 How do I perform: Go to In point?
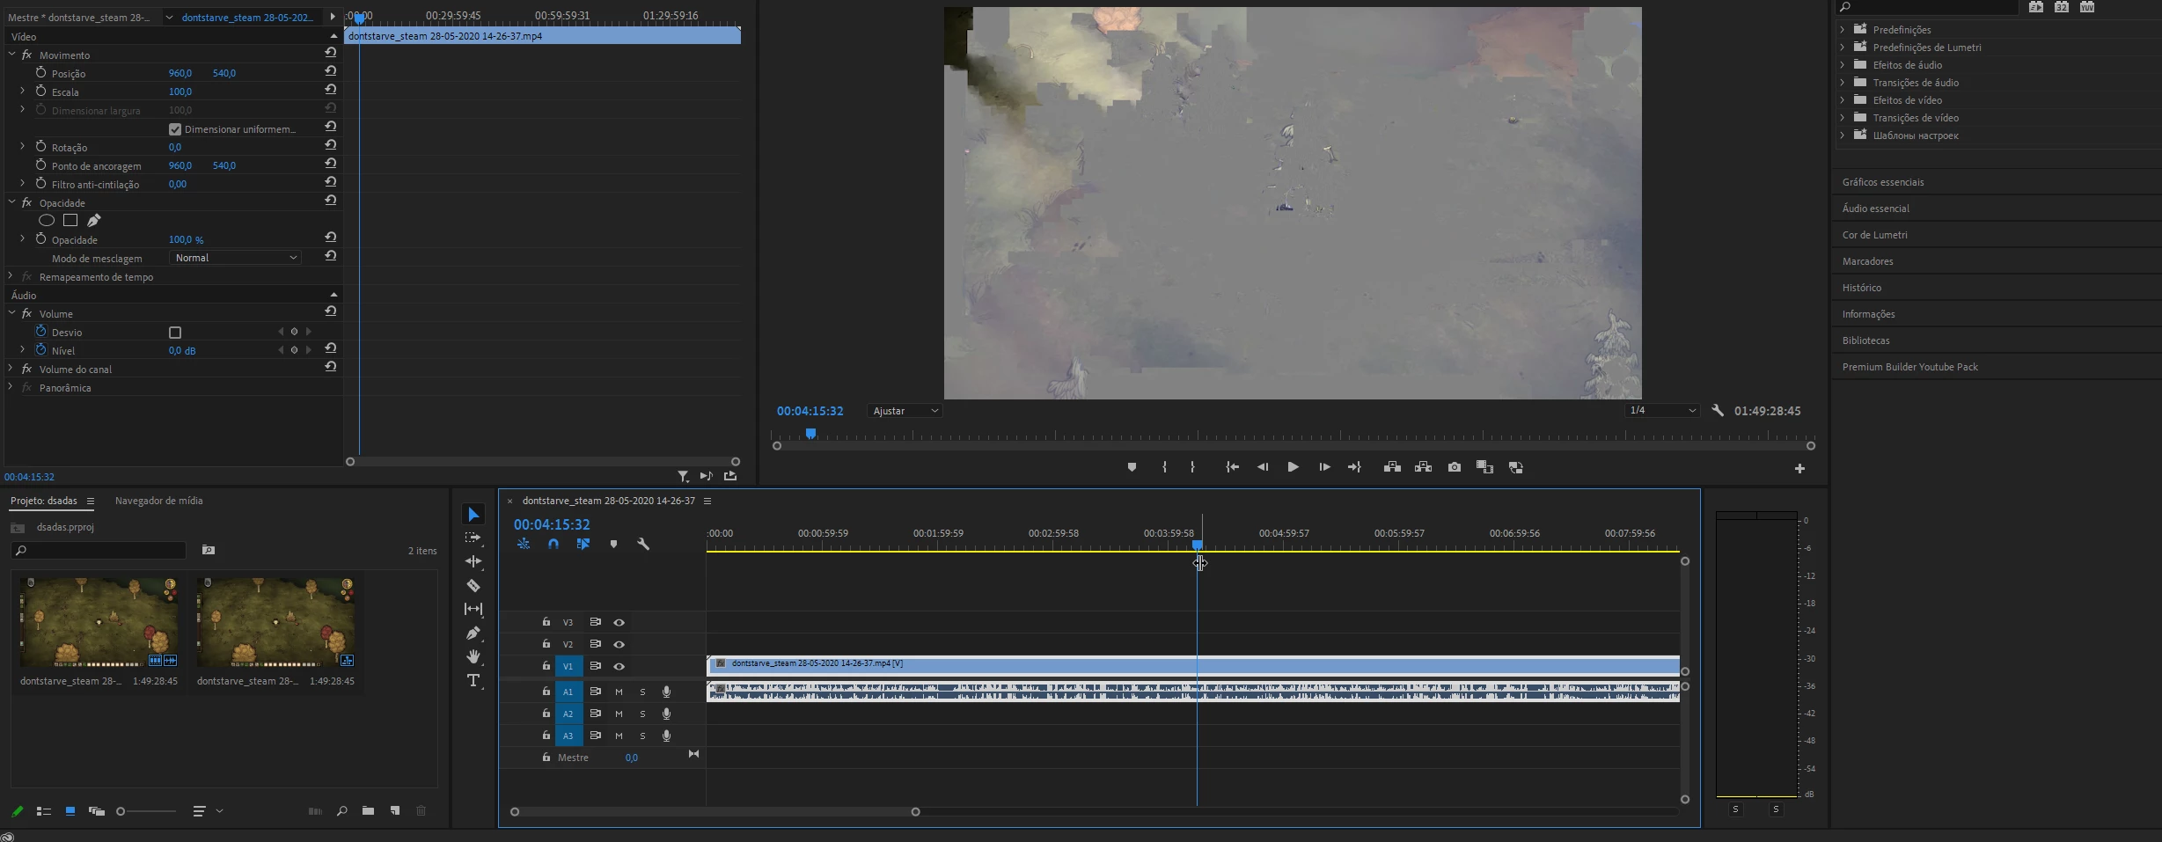1232,467
